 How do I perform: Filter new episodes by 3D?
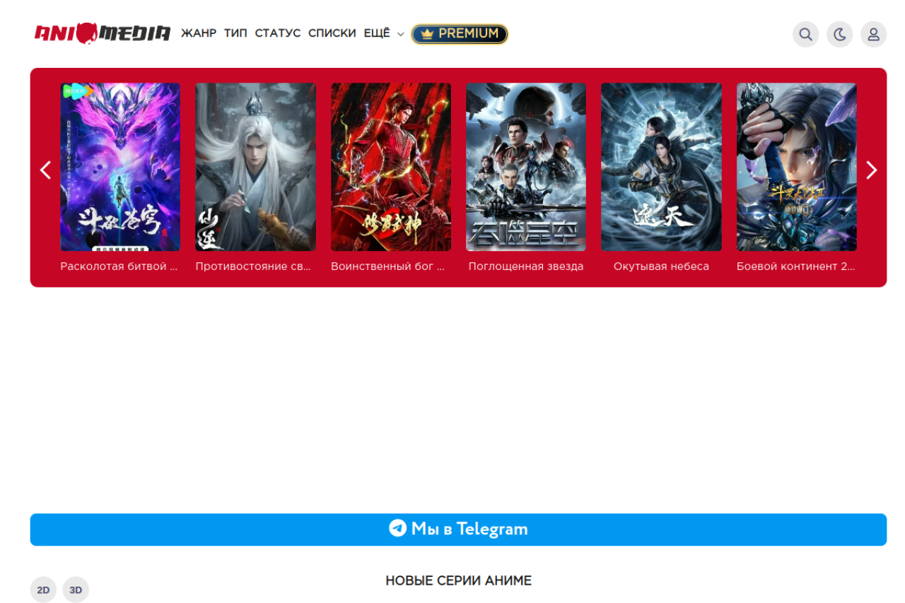[x=76, y=590]
